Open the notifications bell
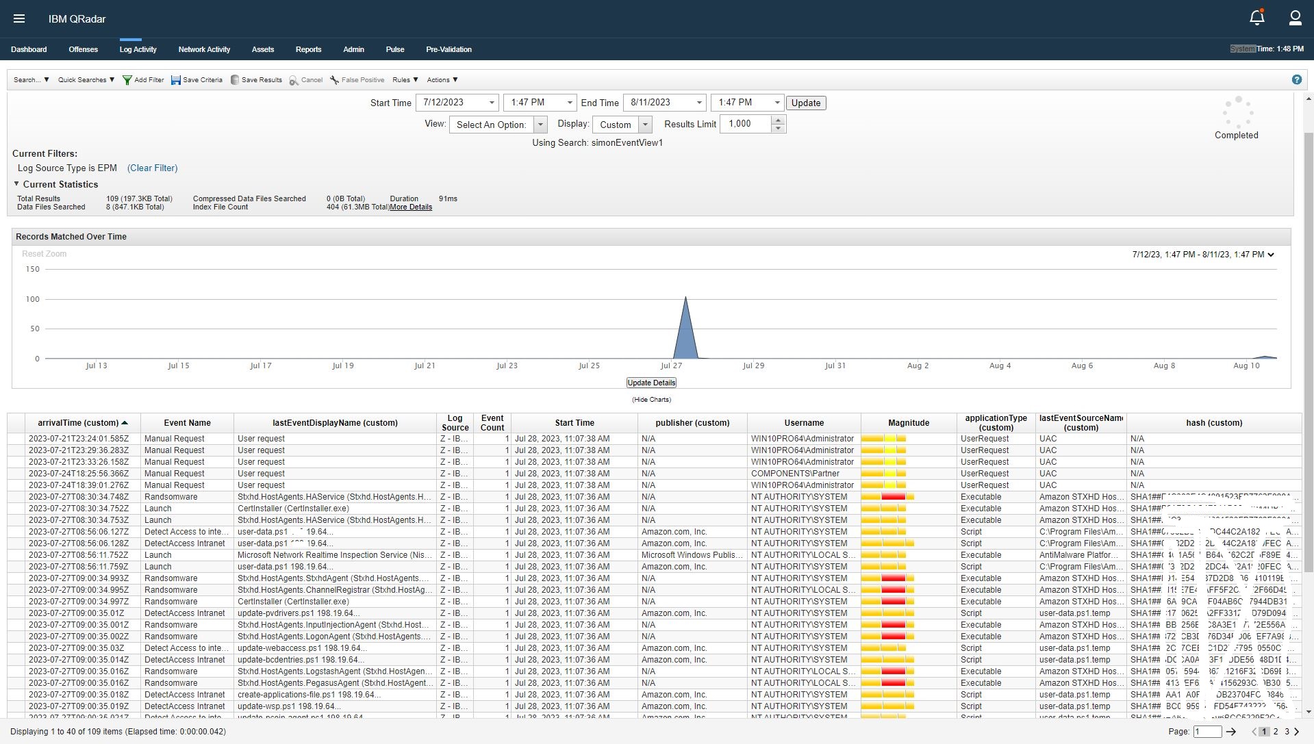1314x744 pixels. 1256,17
